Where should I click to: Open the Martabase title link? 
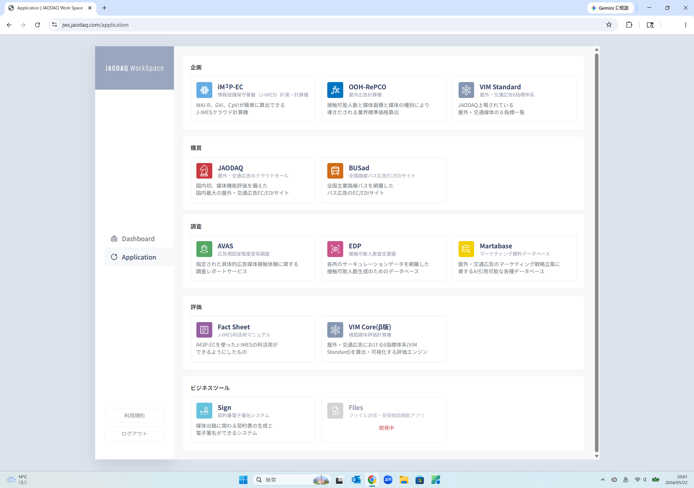(x=496, y=246)
